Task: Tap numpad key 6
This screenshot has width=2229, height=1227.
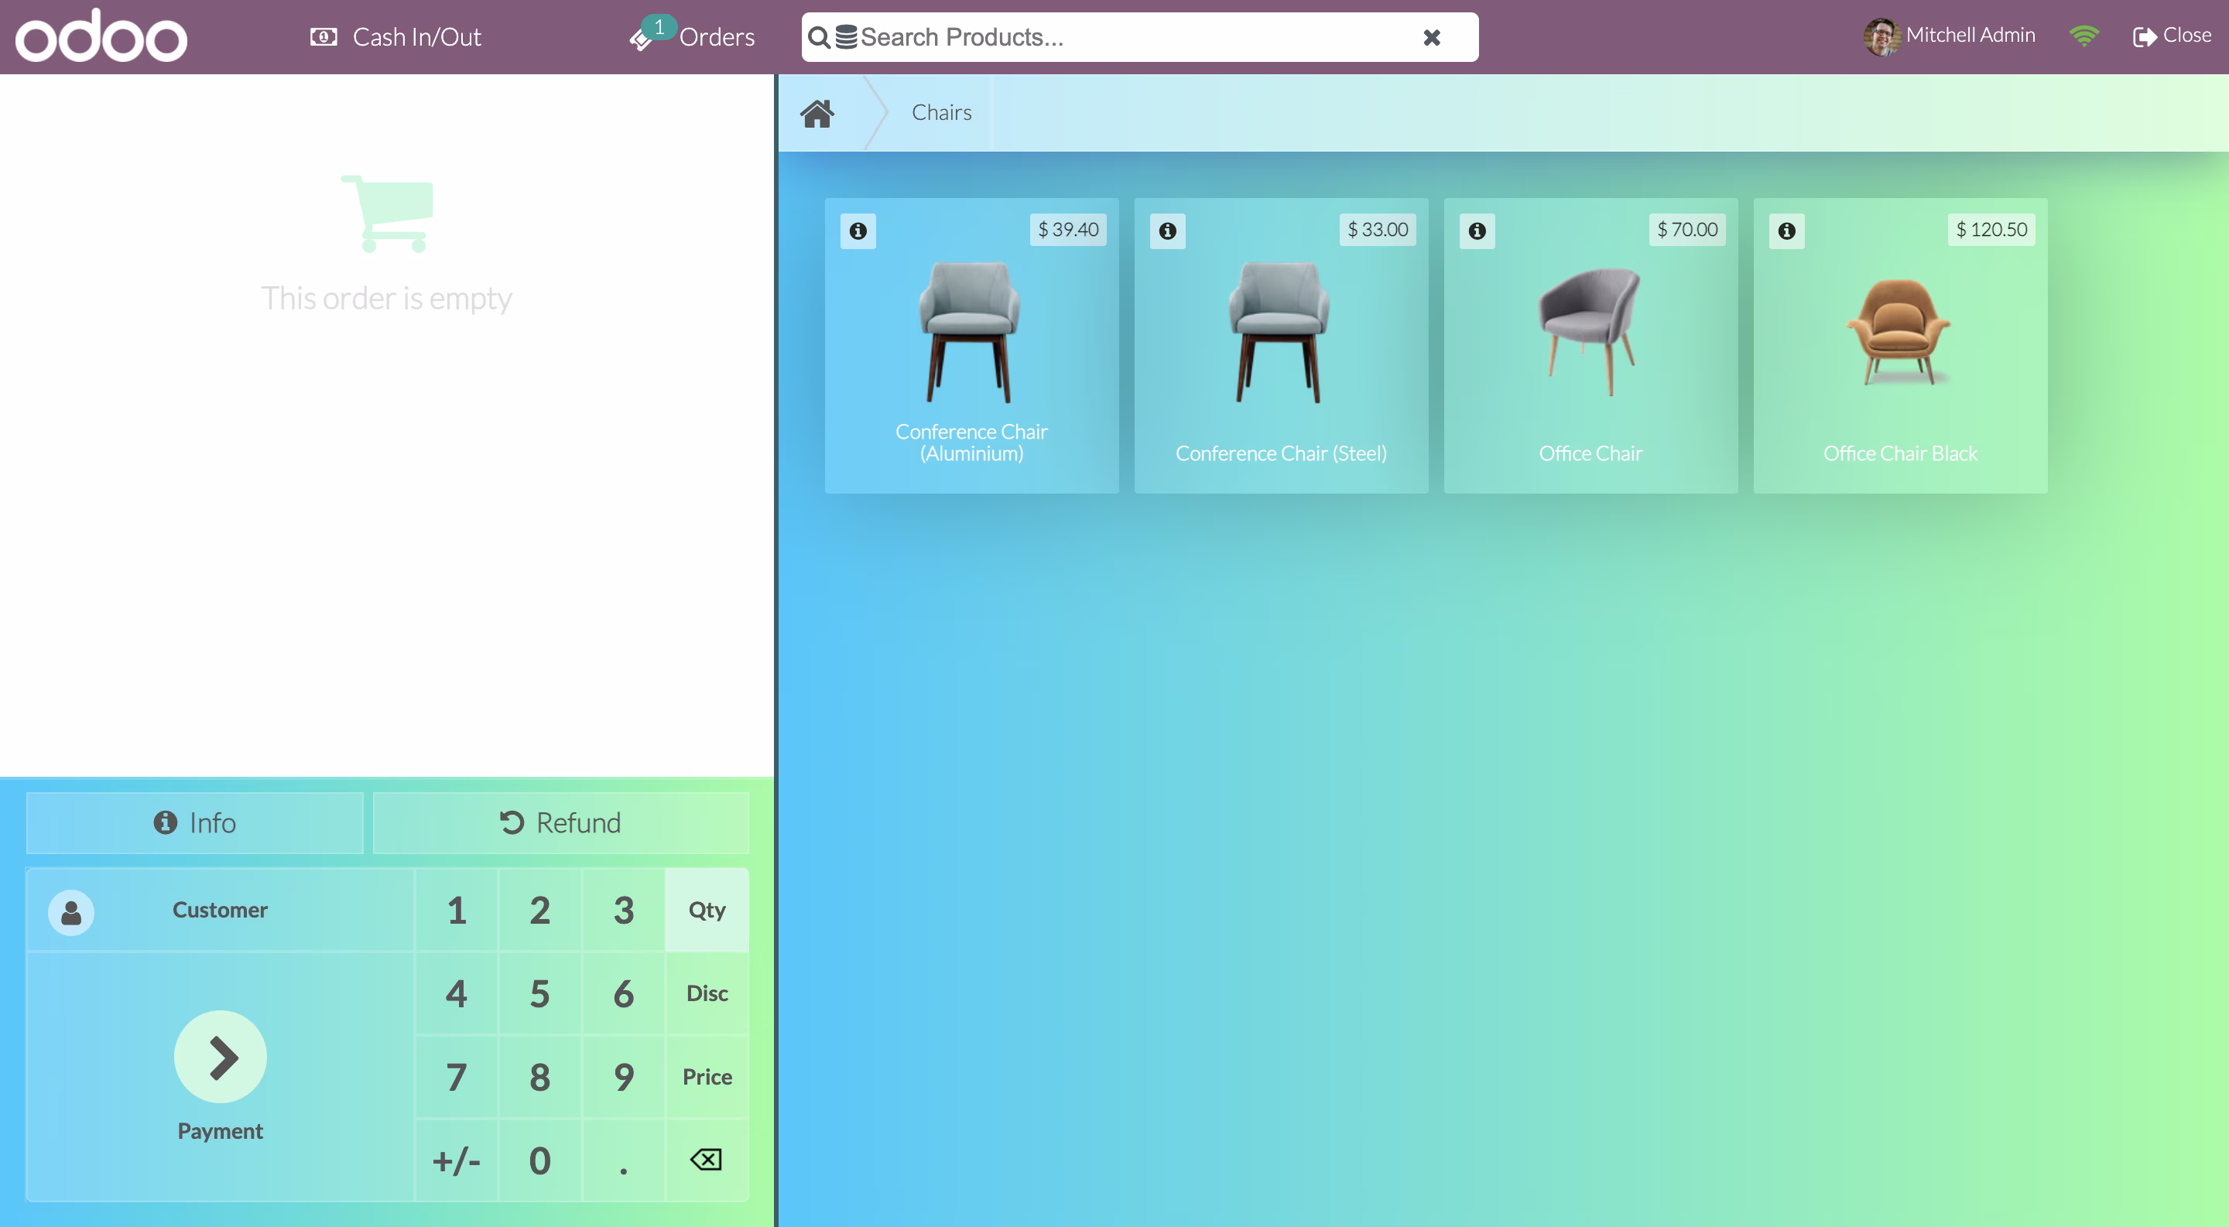Action: (624, 993)
